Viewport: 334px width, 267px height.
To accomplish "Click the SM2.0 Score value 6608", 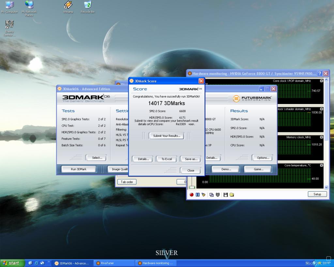I will [182, 111].
